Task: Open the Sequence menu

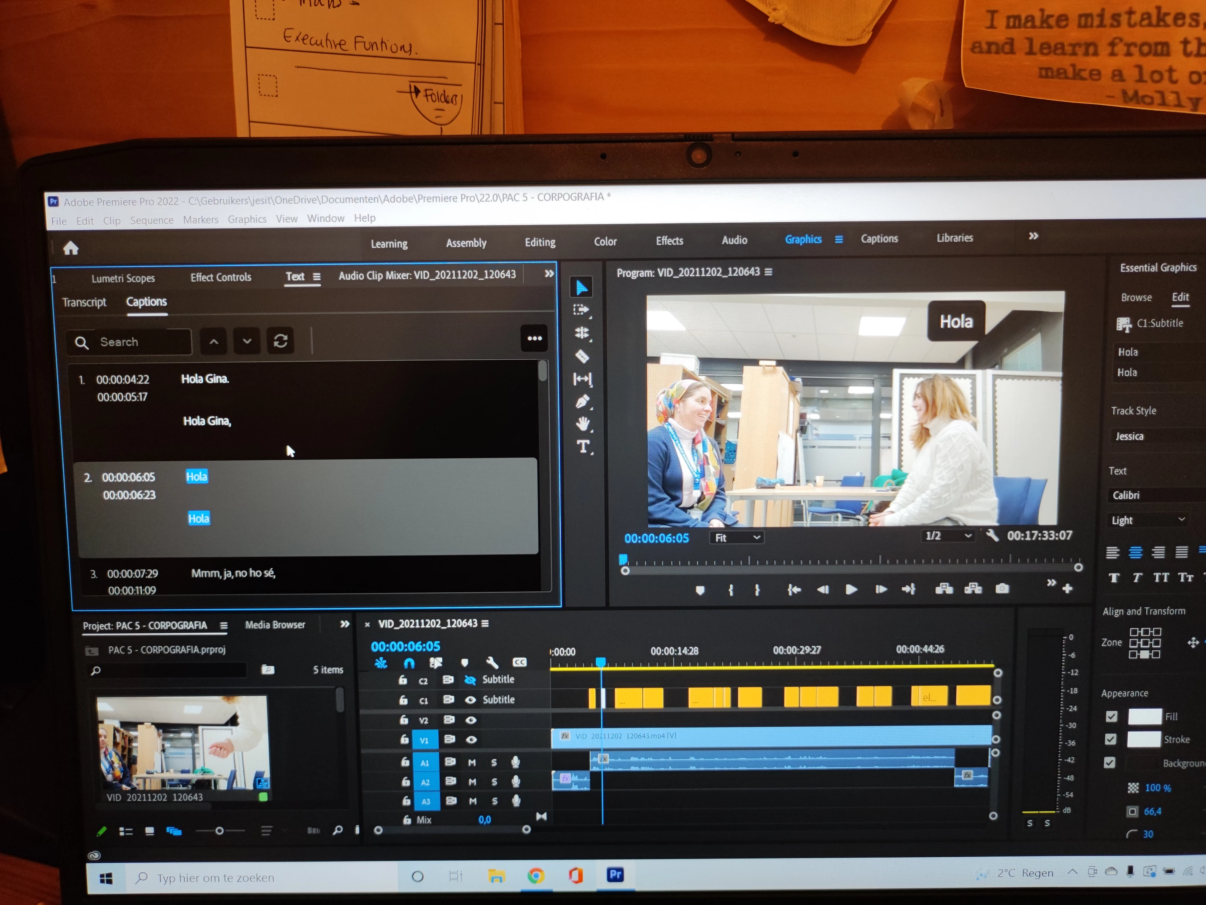Action: 152,220
